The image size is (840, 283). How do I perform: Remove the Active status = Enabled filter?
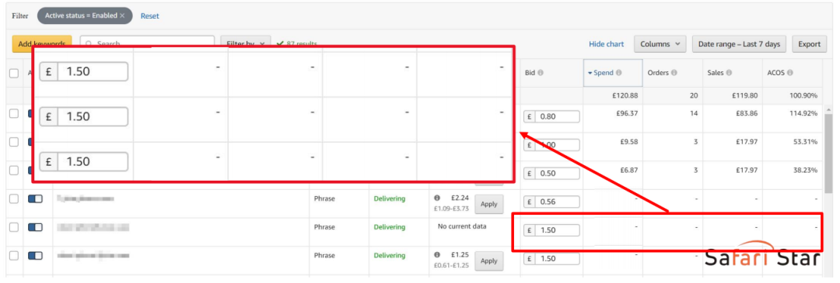click(x=122, y=16)
